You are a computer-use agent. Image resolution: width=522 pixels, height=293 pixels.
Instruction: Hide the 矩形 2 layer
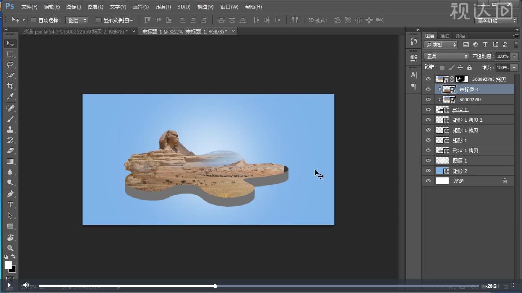[428, 171]
